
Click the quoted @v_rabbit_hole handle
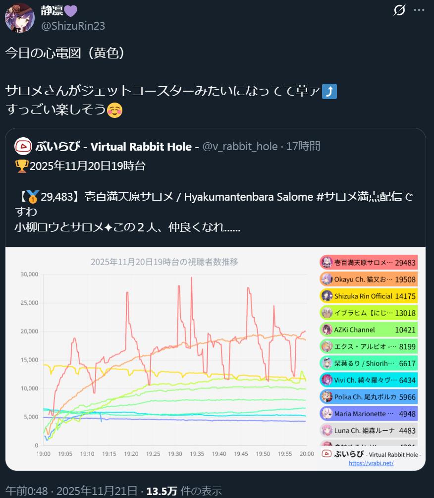[x=240, y=146]
